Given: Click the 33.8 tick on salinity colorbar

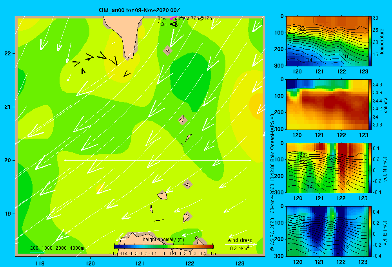Looking at the screenshot, I should point(377,125).
